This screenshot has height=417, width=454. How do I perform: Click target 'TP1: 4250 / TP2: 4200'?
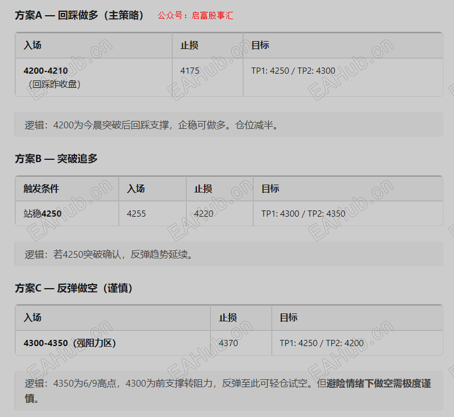click(x=321, y=343)
